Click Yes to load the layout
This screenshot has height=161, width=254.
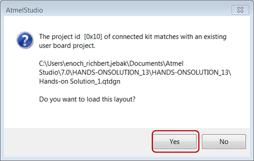pyautogui.click(x=175, y=142)
